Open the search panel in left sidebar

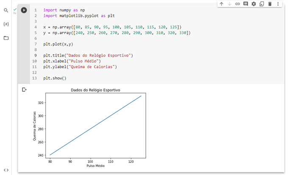pos(6,10)
